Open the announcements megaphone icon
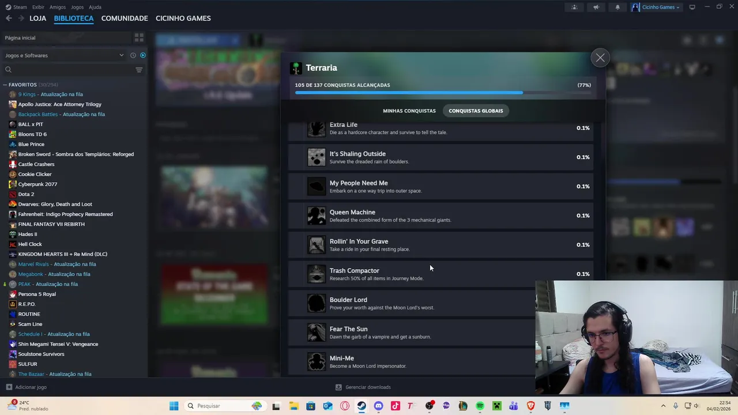The width and height of the screenshot is (738, 415). click(x=596, y=7)
